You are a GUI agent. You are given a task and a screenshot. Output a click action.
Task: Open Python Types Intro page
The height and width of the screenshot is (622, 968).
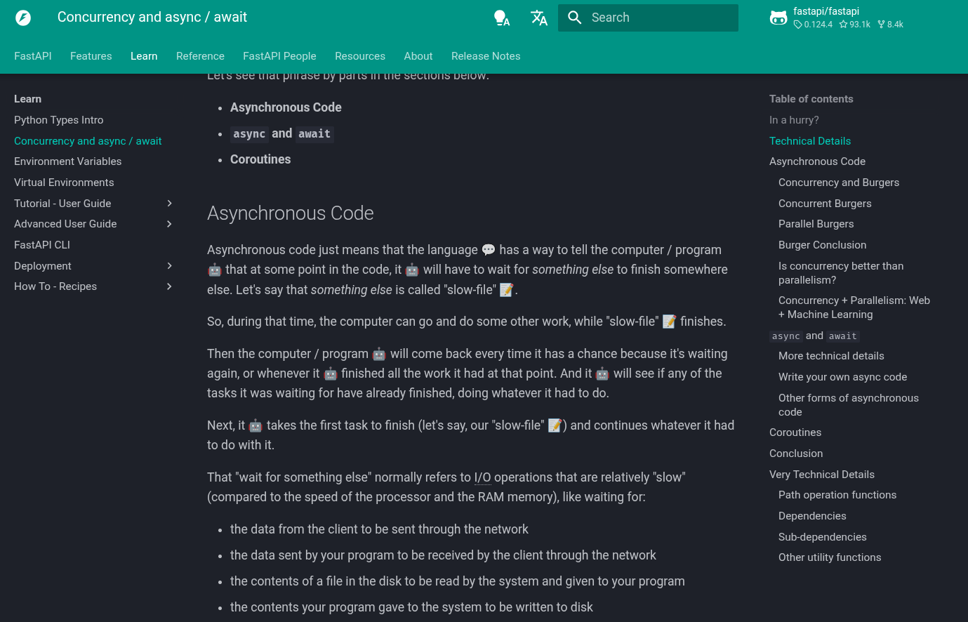[58, 120]
